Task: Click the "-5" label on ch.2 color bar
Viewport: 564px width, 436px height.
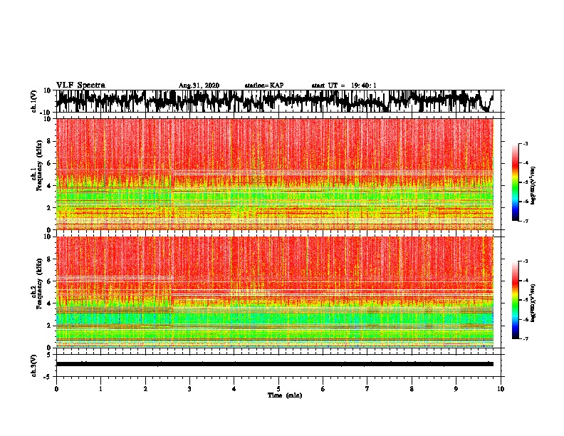Action: coord(526,300)
